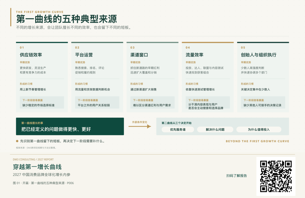Click card number 01
Viewport: 305px width, 198px height.
pos(22,47)
